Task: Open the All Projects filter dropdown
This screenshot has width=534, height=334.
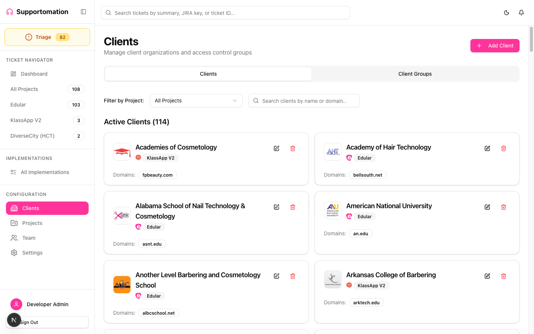Action: (196, 101)
